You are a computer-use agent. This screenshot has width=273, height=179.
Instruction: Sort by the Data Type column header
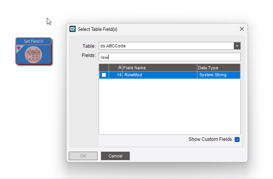tap(218, 68)
